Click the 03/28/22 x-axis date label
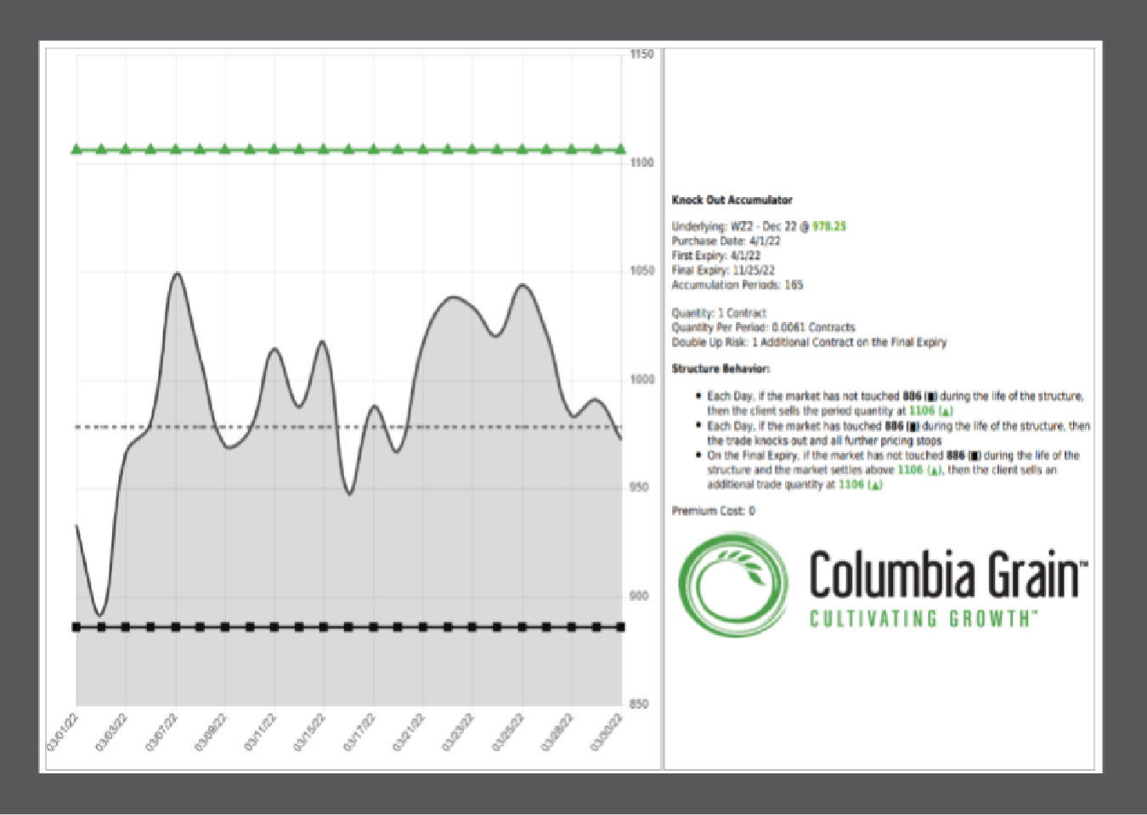 [557, 733]
